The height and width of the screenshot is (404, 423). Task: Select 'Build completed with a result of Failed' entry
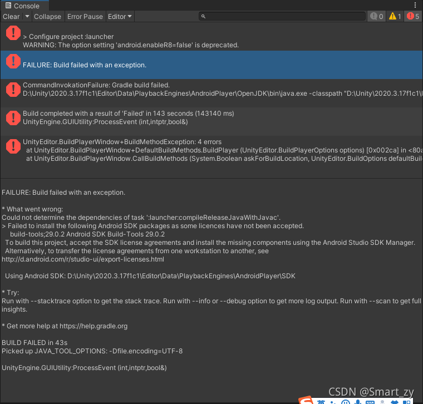click(x=211, y=121)
